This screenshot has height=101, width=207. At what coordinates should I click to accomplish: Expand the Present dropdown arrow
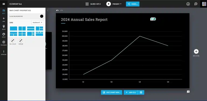coord(121,4)
